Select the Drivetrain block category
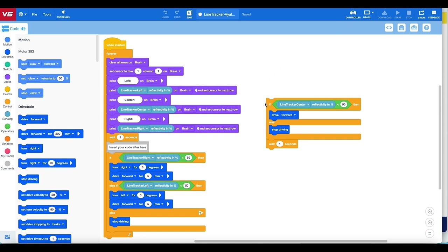 [x=7, y=54]
